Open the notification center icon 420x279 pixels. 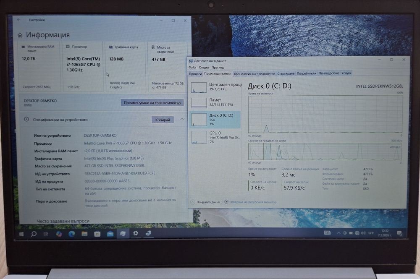coord(399,233)
